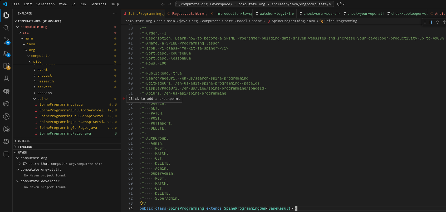Click the lightbulb quick-fix icon on line 73
446x212 pixels.
(142, 203)
